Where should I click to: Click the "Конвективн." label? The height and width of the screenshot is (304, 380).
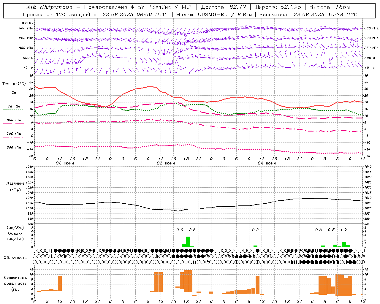15,278
